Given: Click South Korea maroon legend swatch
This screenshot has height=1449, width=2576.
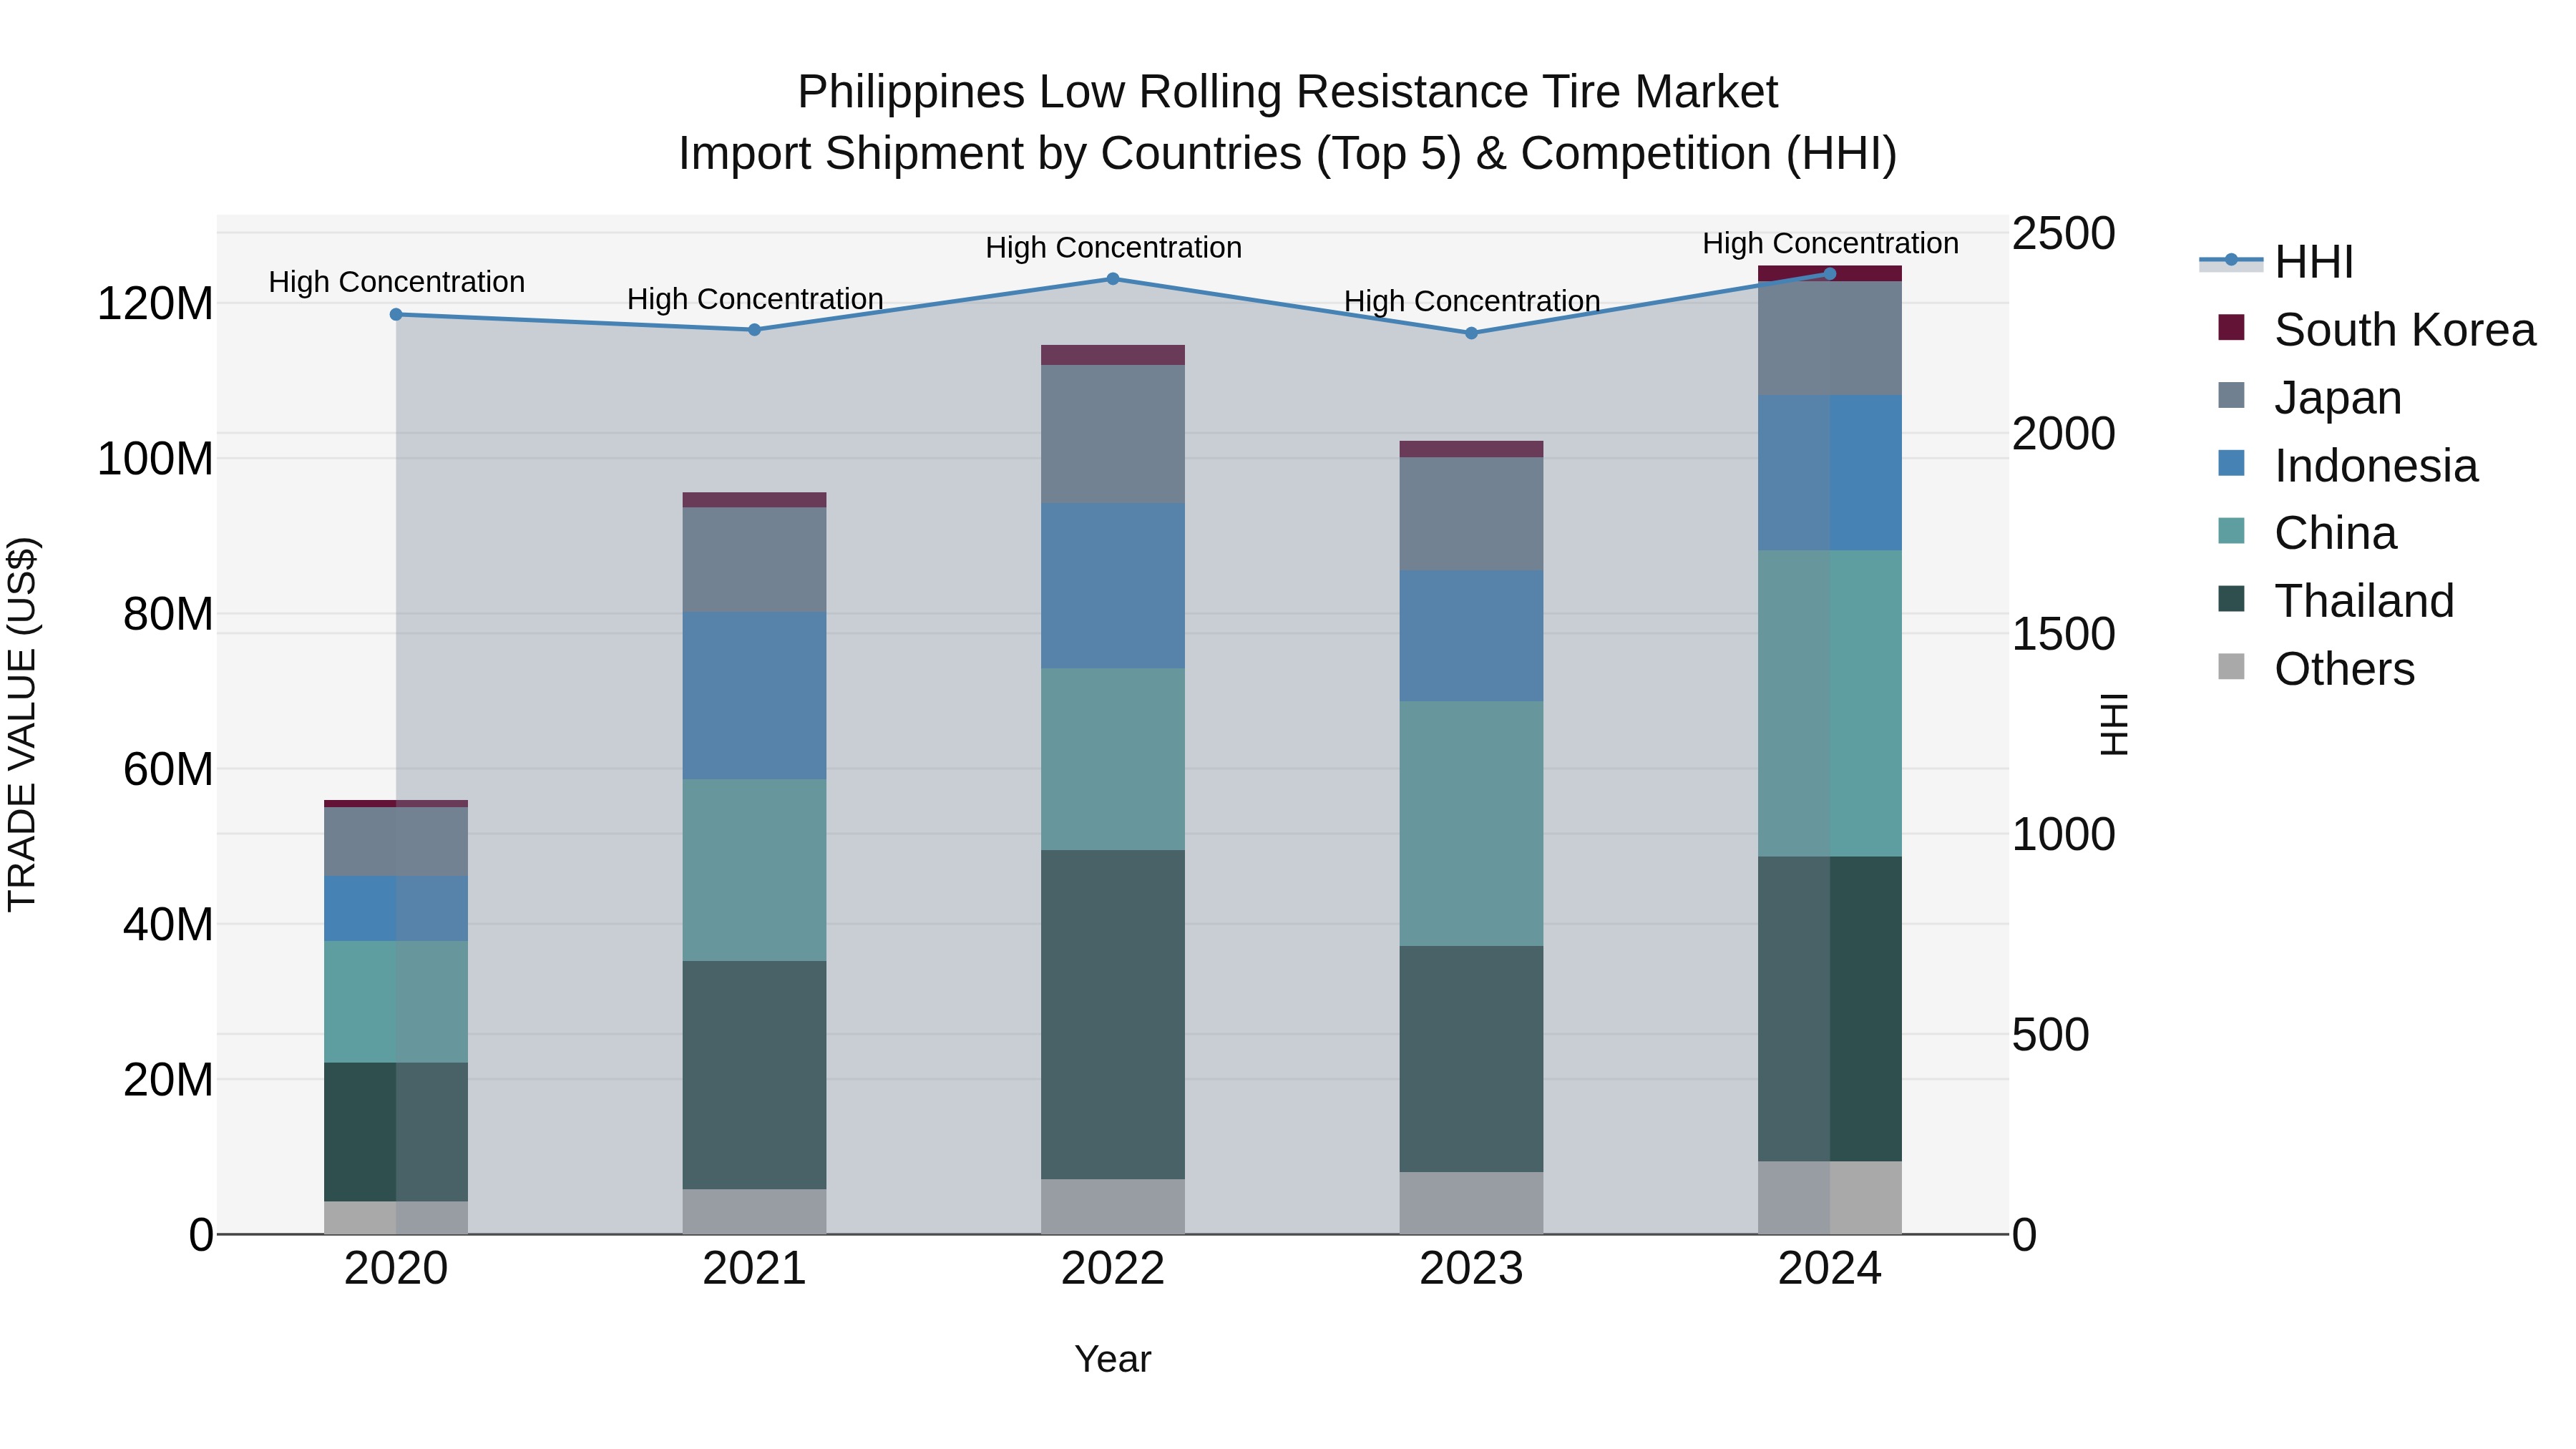Looking at the screenshot, I should tap(2231, 327).
